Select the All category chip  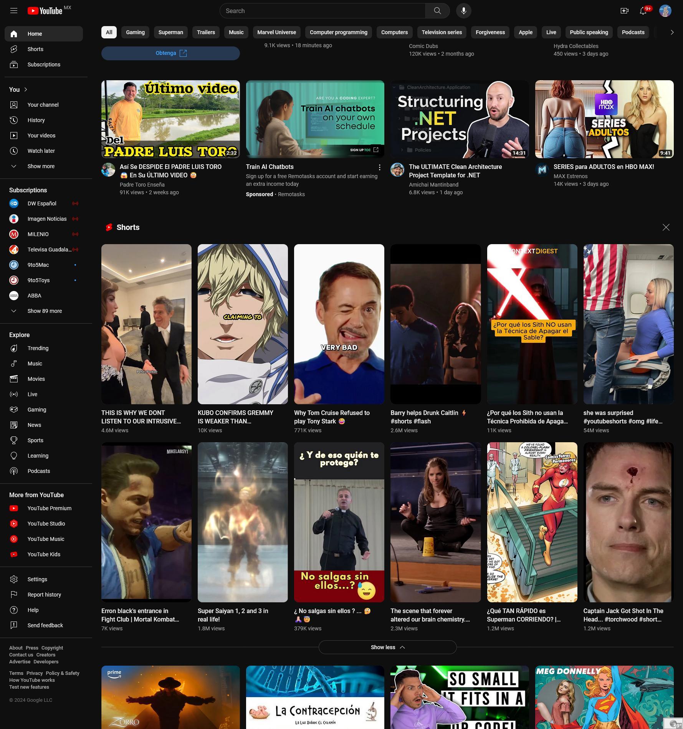109,32
